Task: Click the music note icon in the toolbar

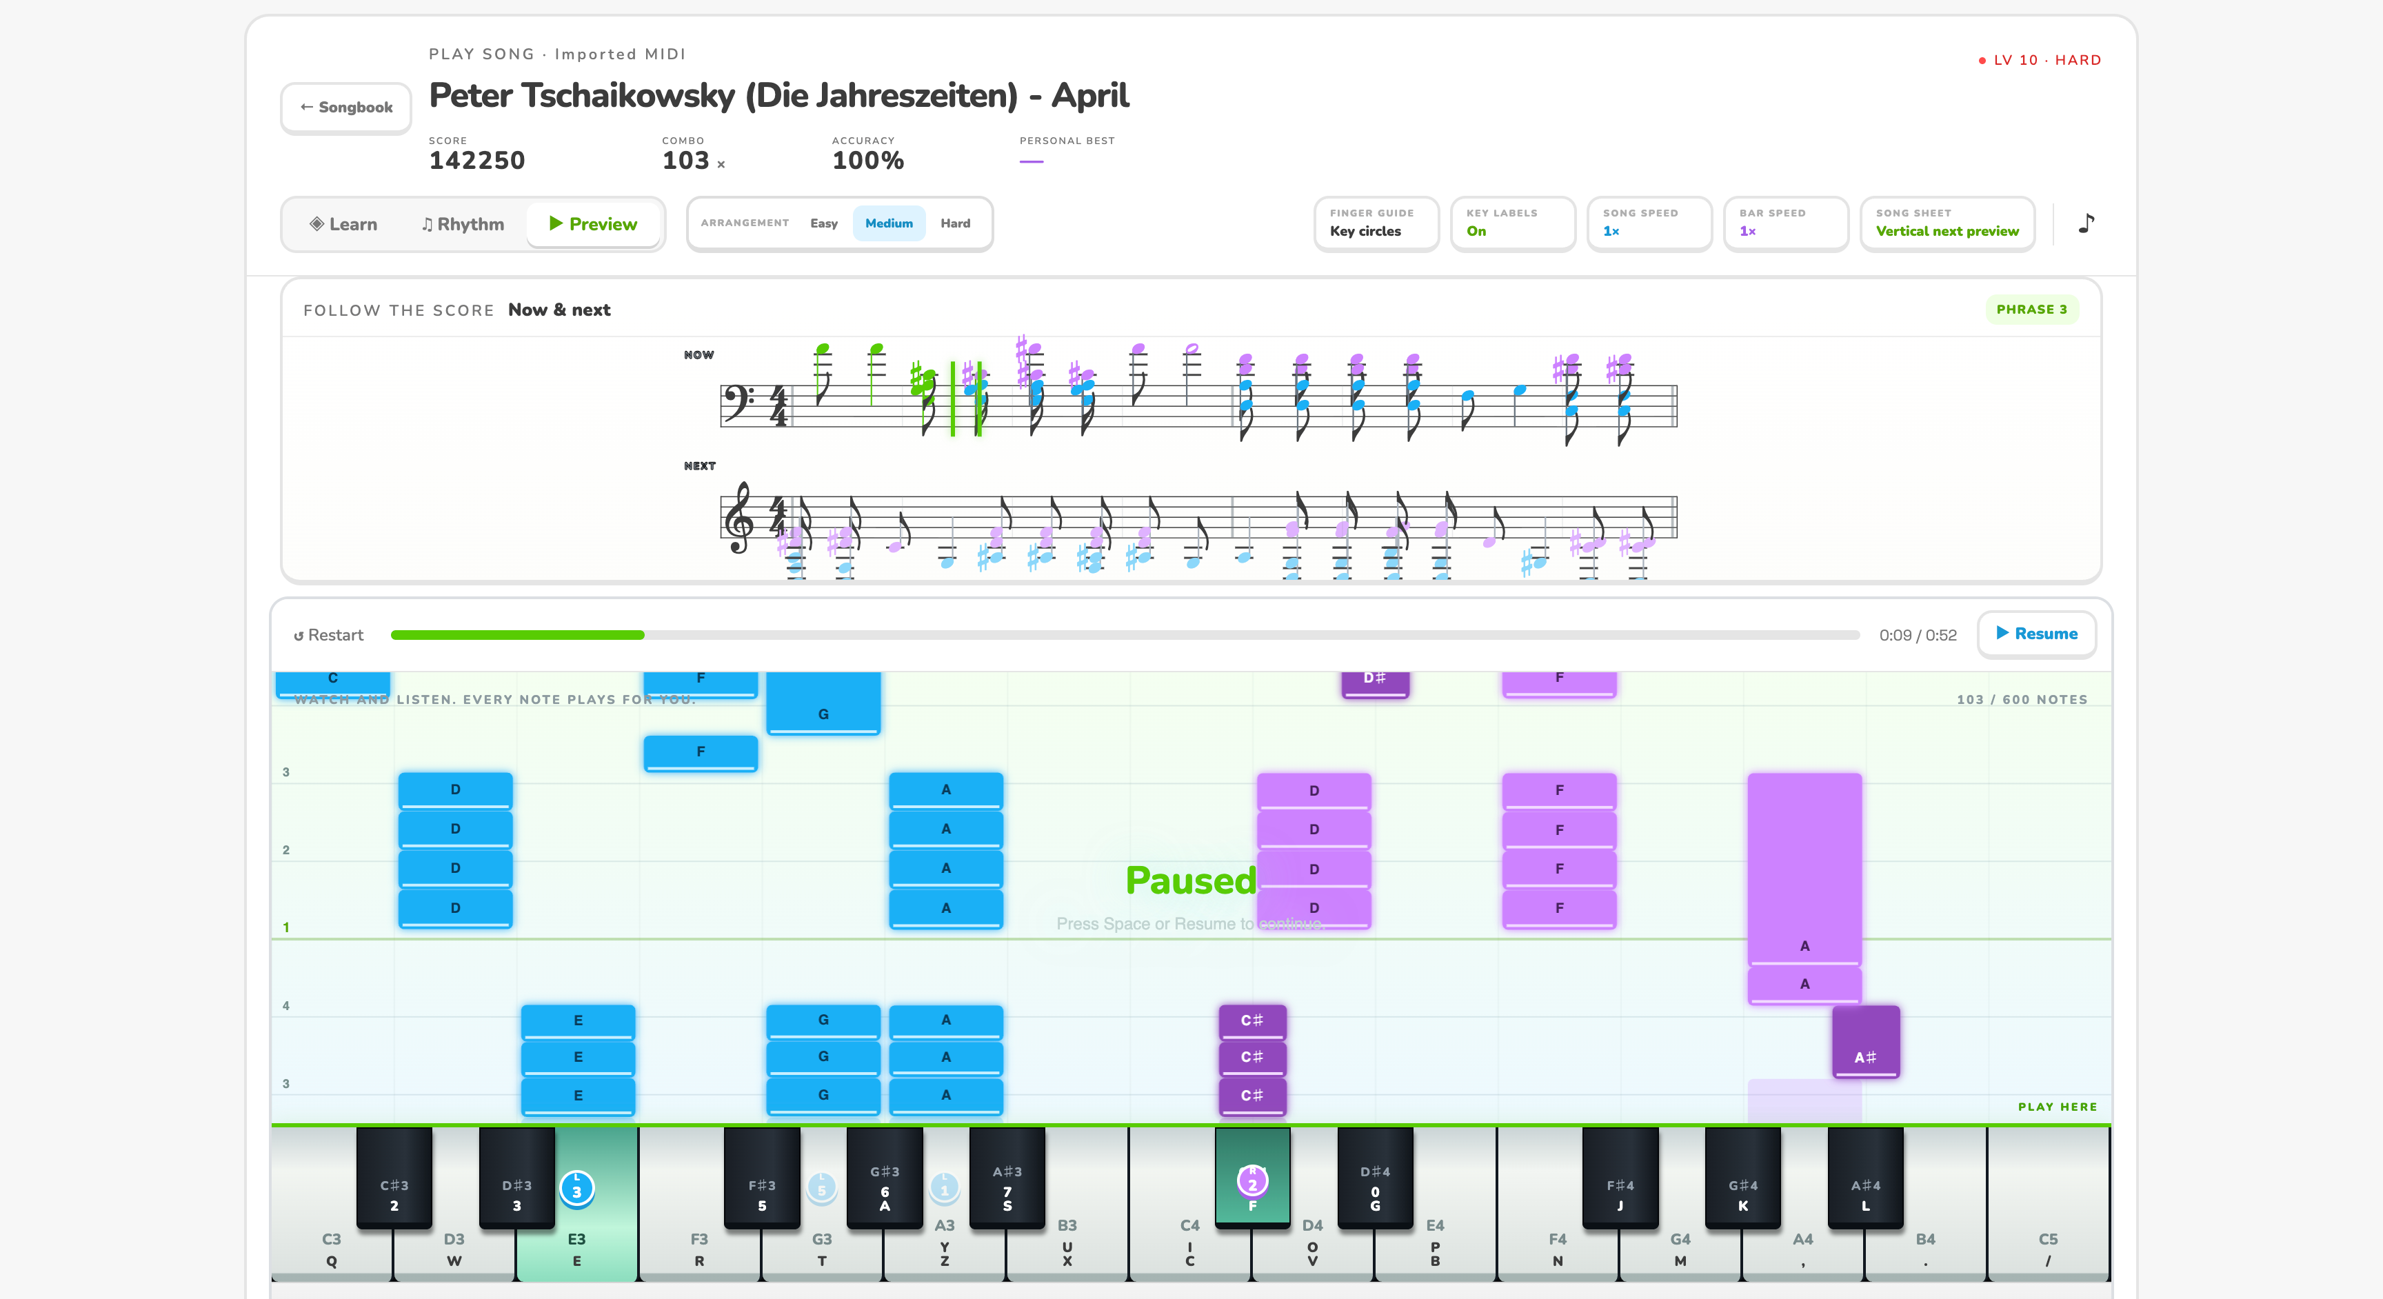Action: 2086,224
